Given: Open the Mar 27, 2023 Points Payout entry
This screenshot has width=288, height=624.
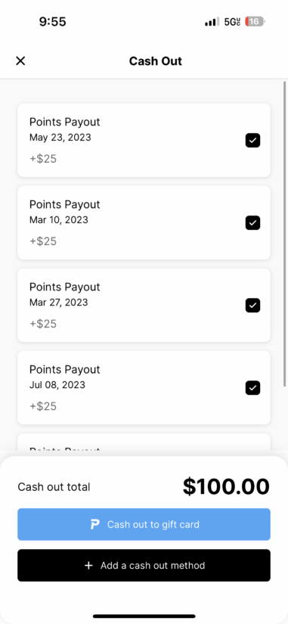Looking at the screenshot, I should (x=144, y=306).
